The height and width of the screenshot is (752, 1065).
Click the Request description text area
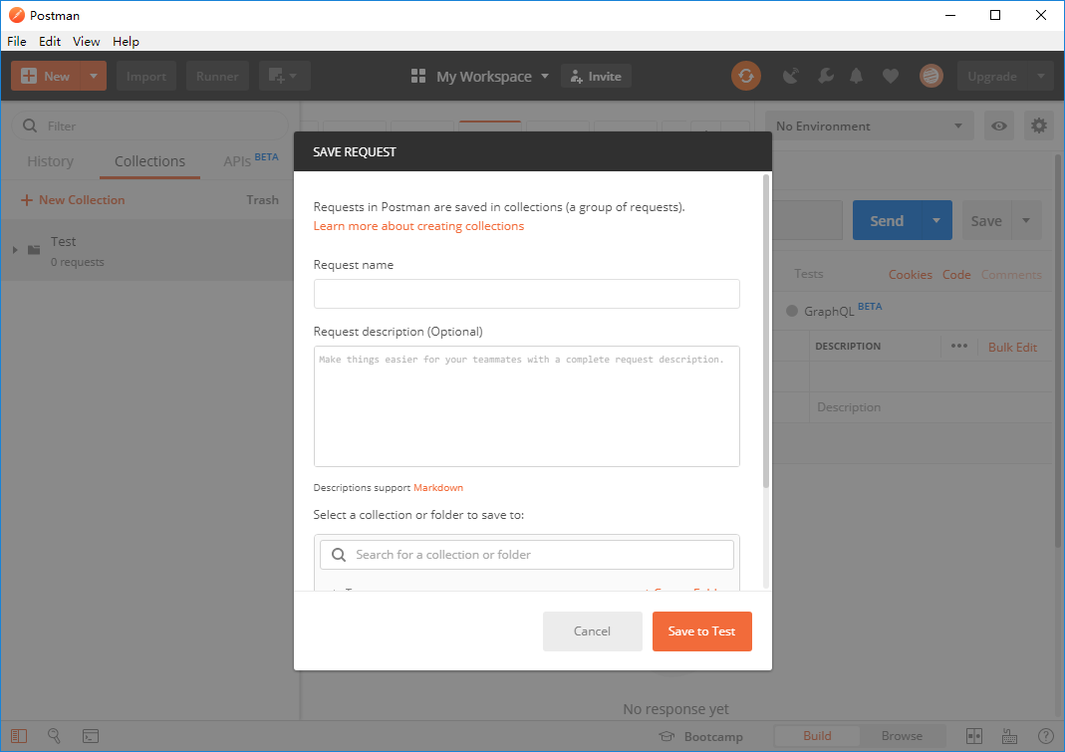tap(526, 406)
